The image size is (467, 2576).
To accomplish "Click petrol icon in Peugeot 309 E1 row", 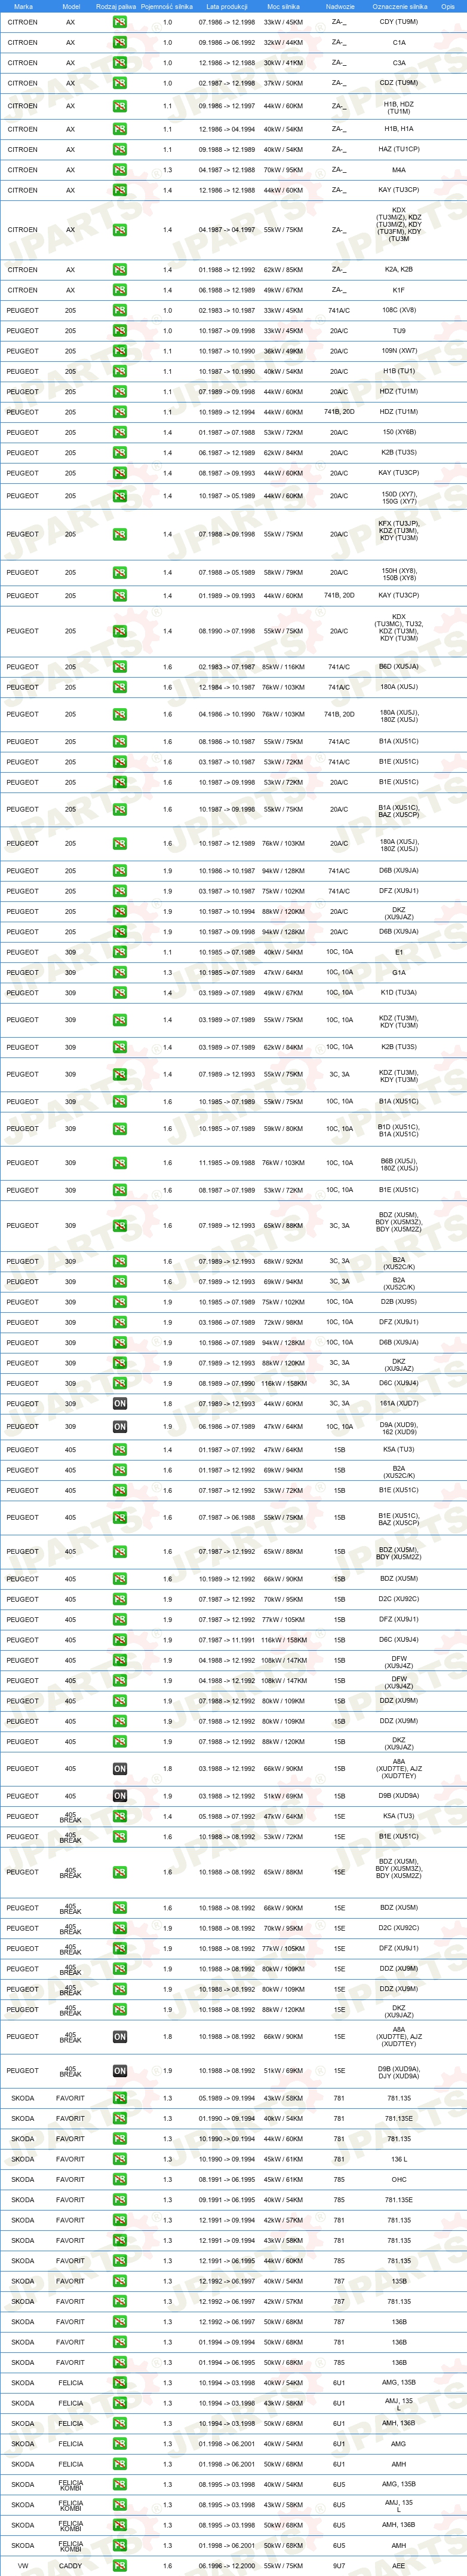I will coord(120,952).
